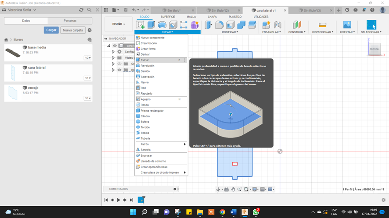The height and width of the screenshot is (218, 389).
Task: Click the refresh icon in data panel
Action: [81, 10]
